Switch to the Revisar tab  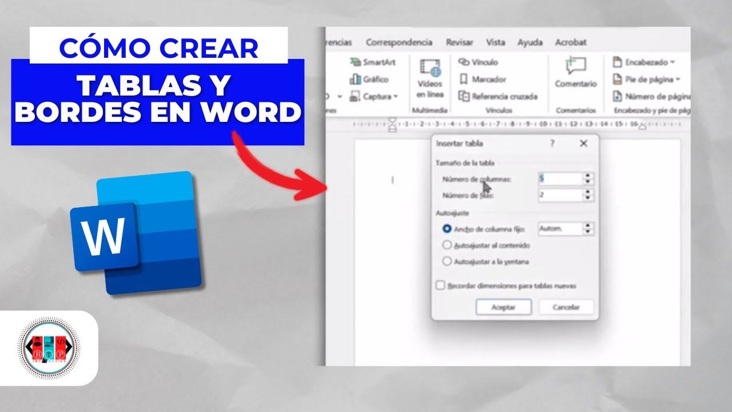click(460, 42)
